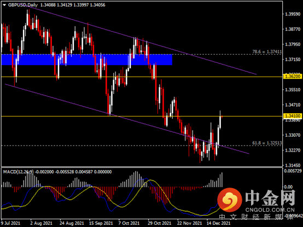Open the chart menu triangle beside GBPUSD,Daily
This screenshot has width=303, height=227.
click(4, 5)
